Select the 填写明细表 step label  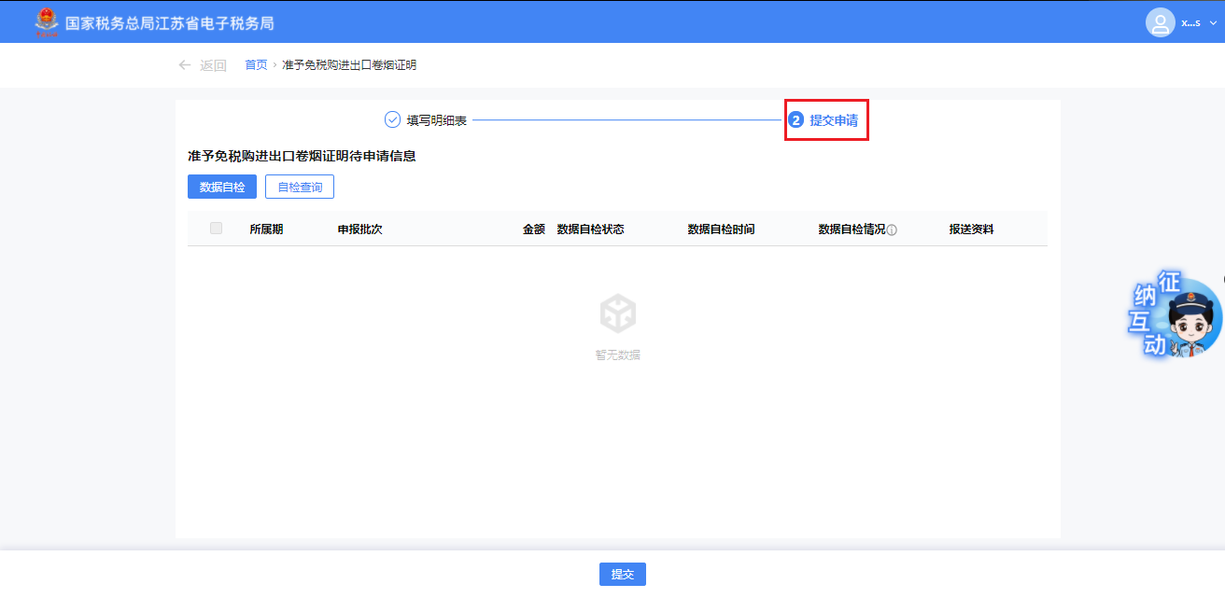[x=437, y=120]
